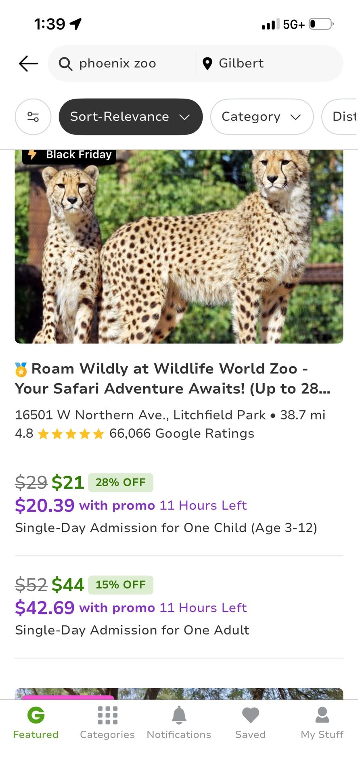
Task: Expand the Sort-Relevance dropdown
Action: [130, 117]
